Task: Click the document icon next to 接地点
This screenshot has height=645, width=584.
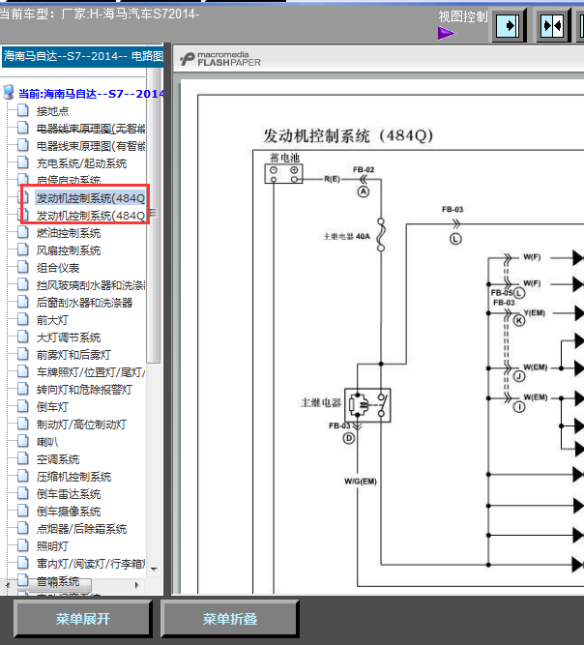Action: point(23,110)
